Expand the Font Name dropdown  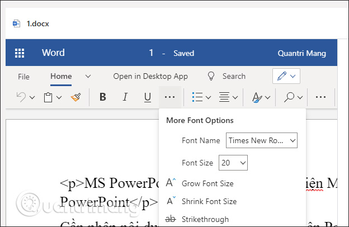tap(262, 140)
